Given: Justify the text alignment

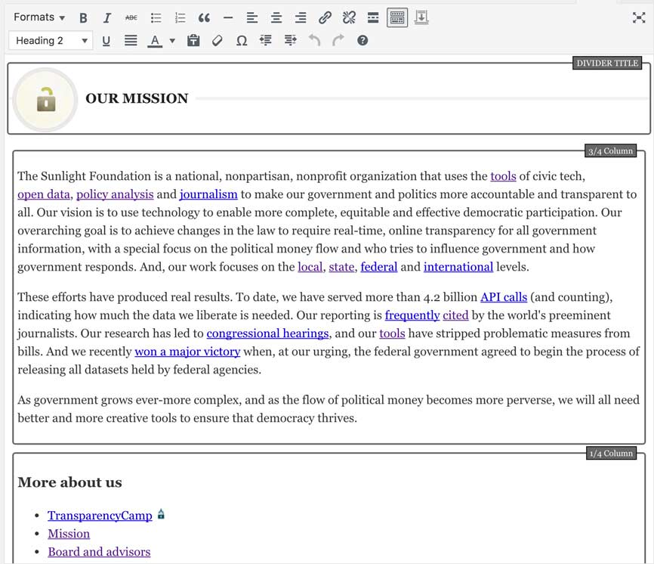Looking at the screenshot, I should pyautogui.click(x=131, y=41).
